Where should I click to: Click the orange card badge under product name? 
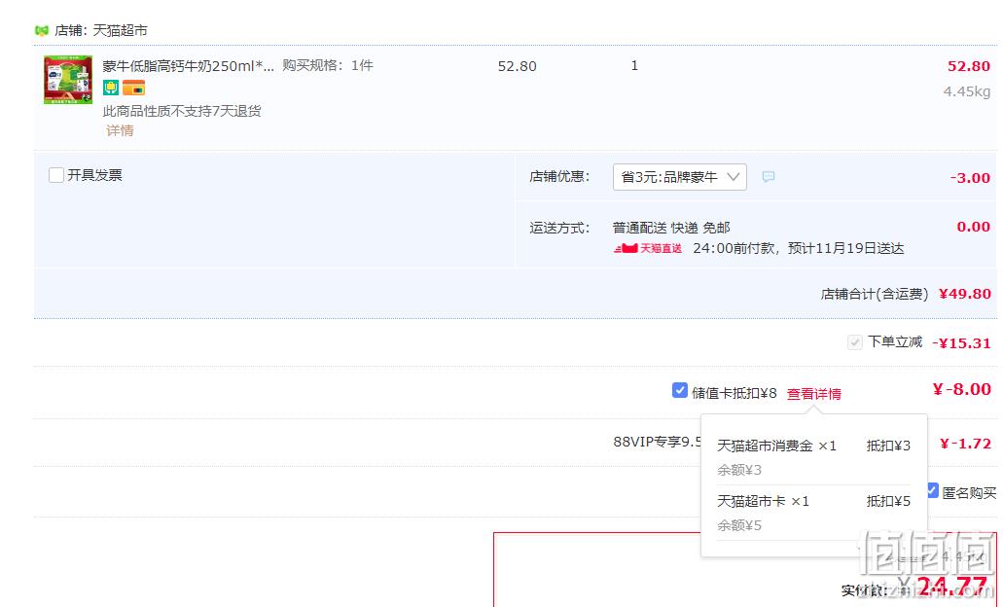[133, 88]
